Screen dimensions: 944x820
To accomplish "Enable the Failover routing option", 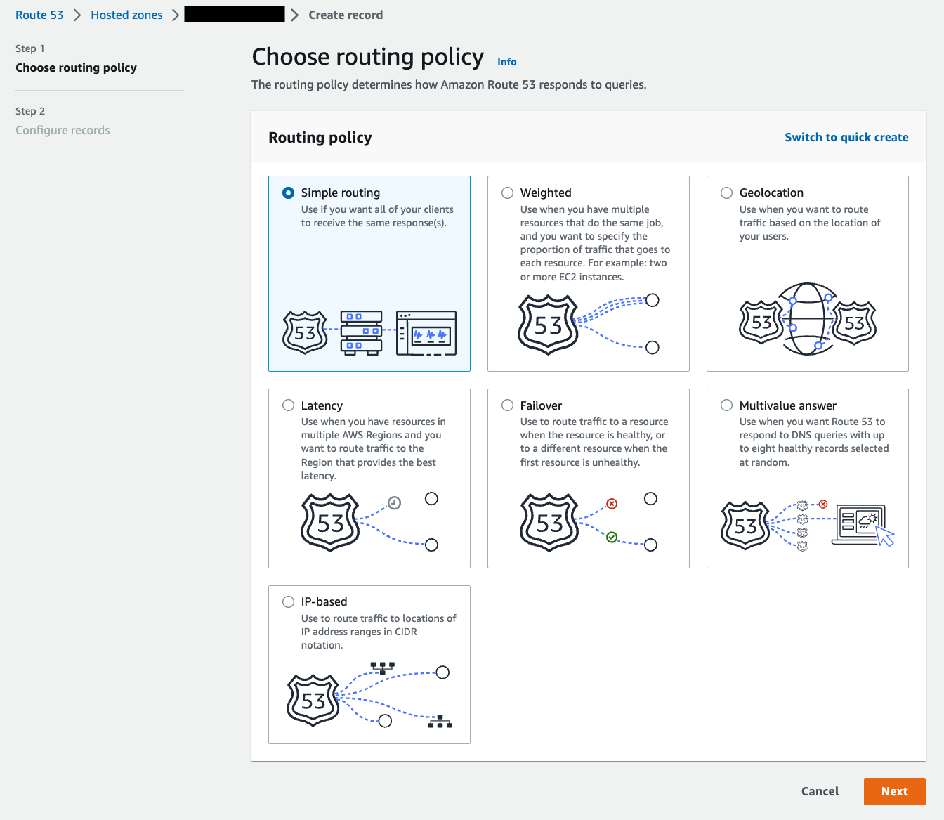I will (507, 405).
